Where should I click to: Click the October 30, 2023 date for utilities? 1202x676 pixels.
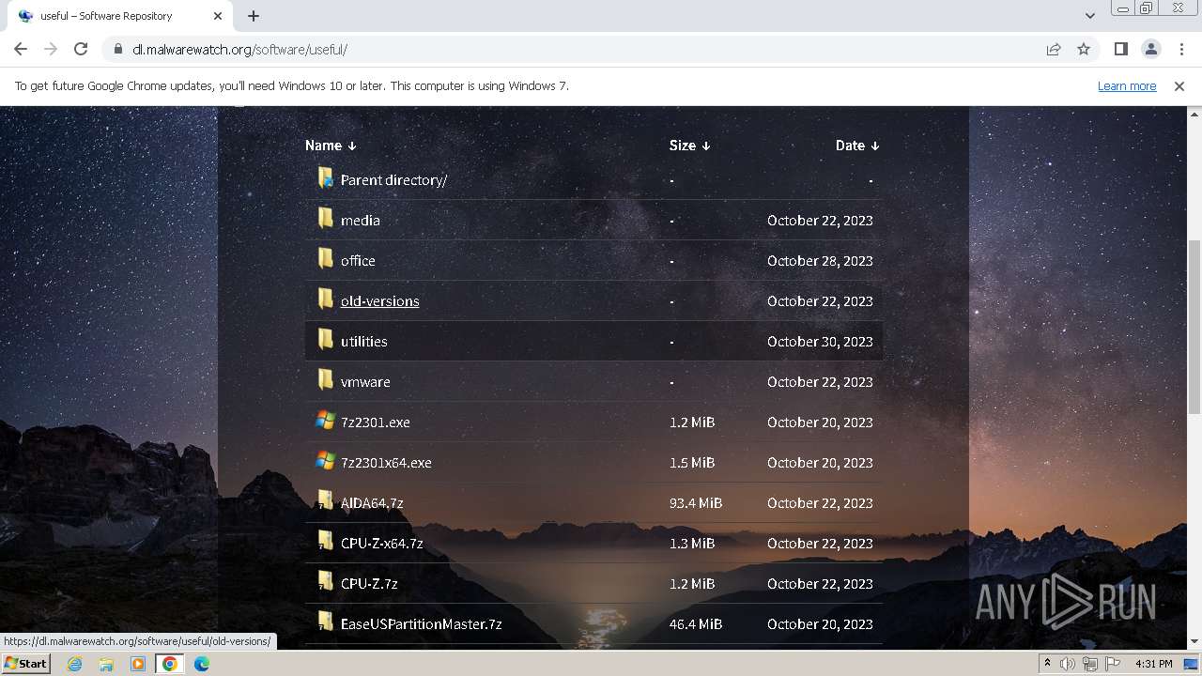click(x=820, y=341)
